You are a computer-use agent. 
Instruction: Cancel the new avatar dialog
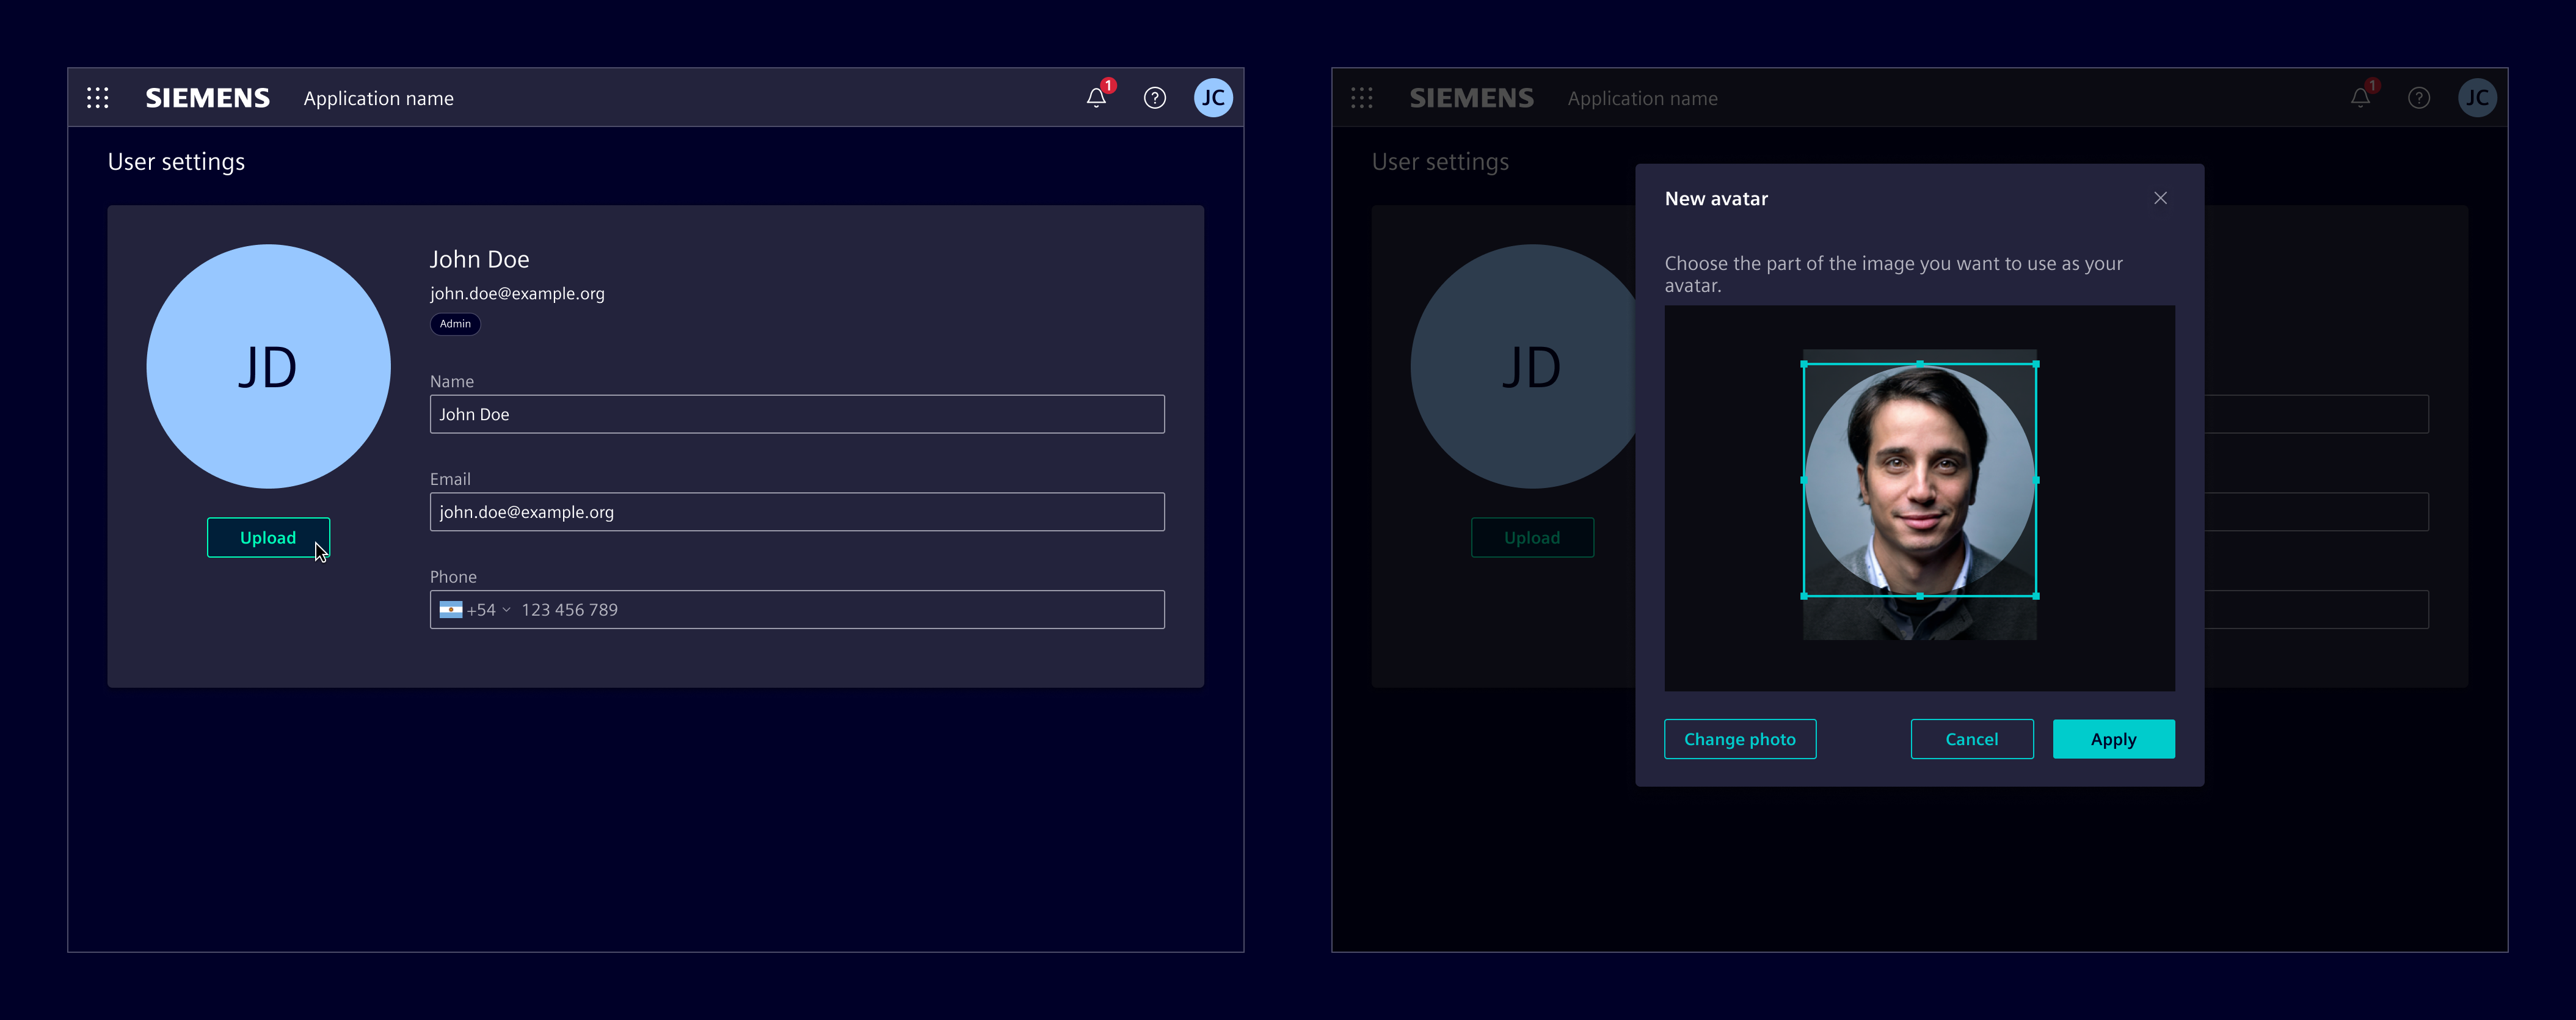(1971, 739)
